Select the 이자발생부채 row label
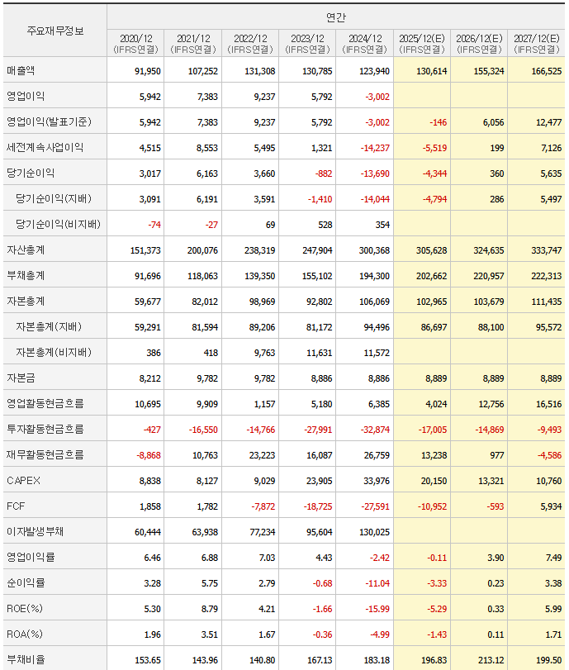Viewport: 569px width, 670px height. coord(35,532)
